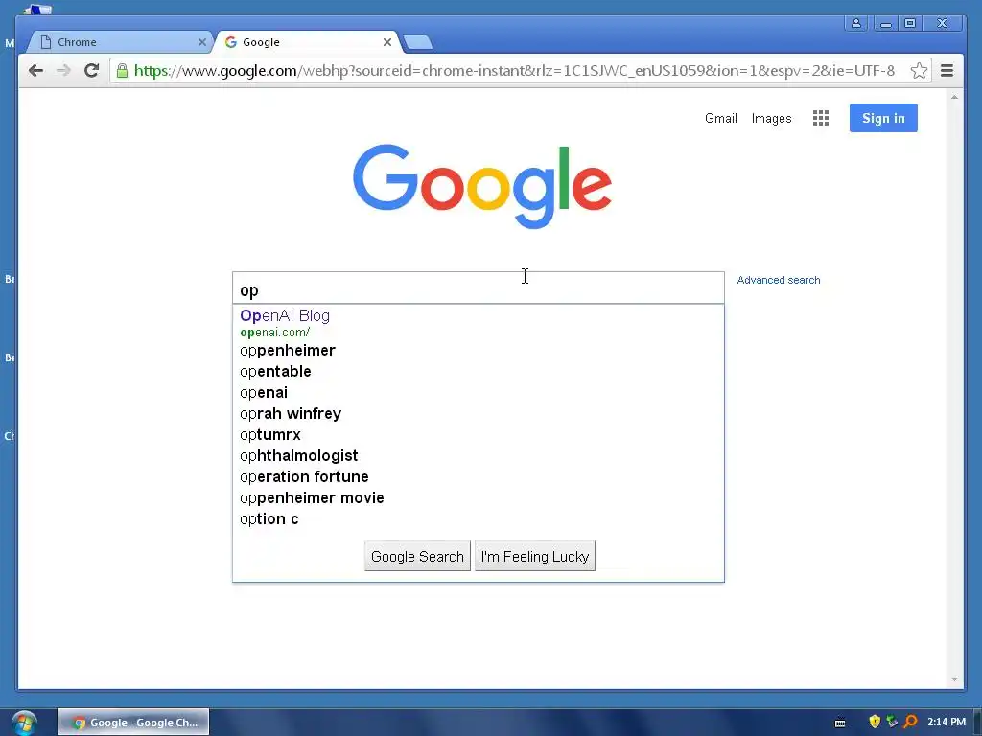Click the network shield tray icon
This screenshot has height=736, width=982.
click(x=892, y=722)
